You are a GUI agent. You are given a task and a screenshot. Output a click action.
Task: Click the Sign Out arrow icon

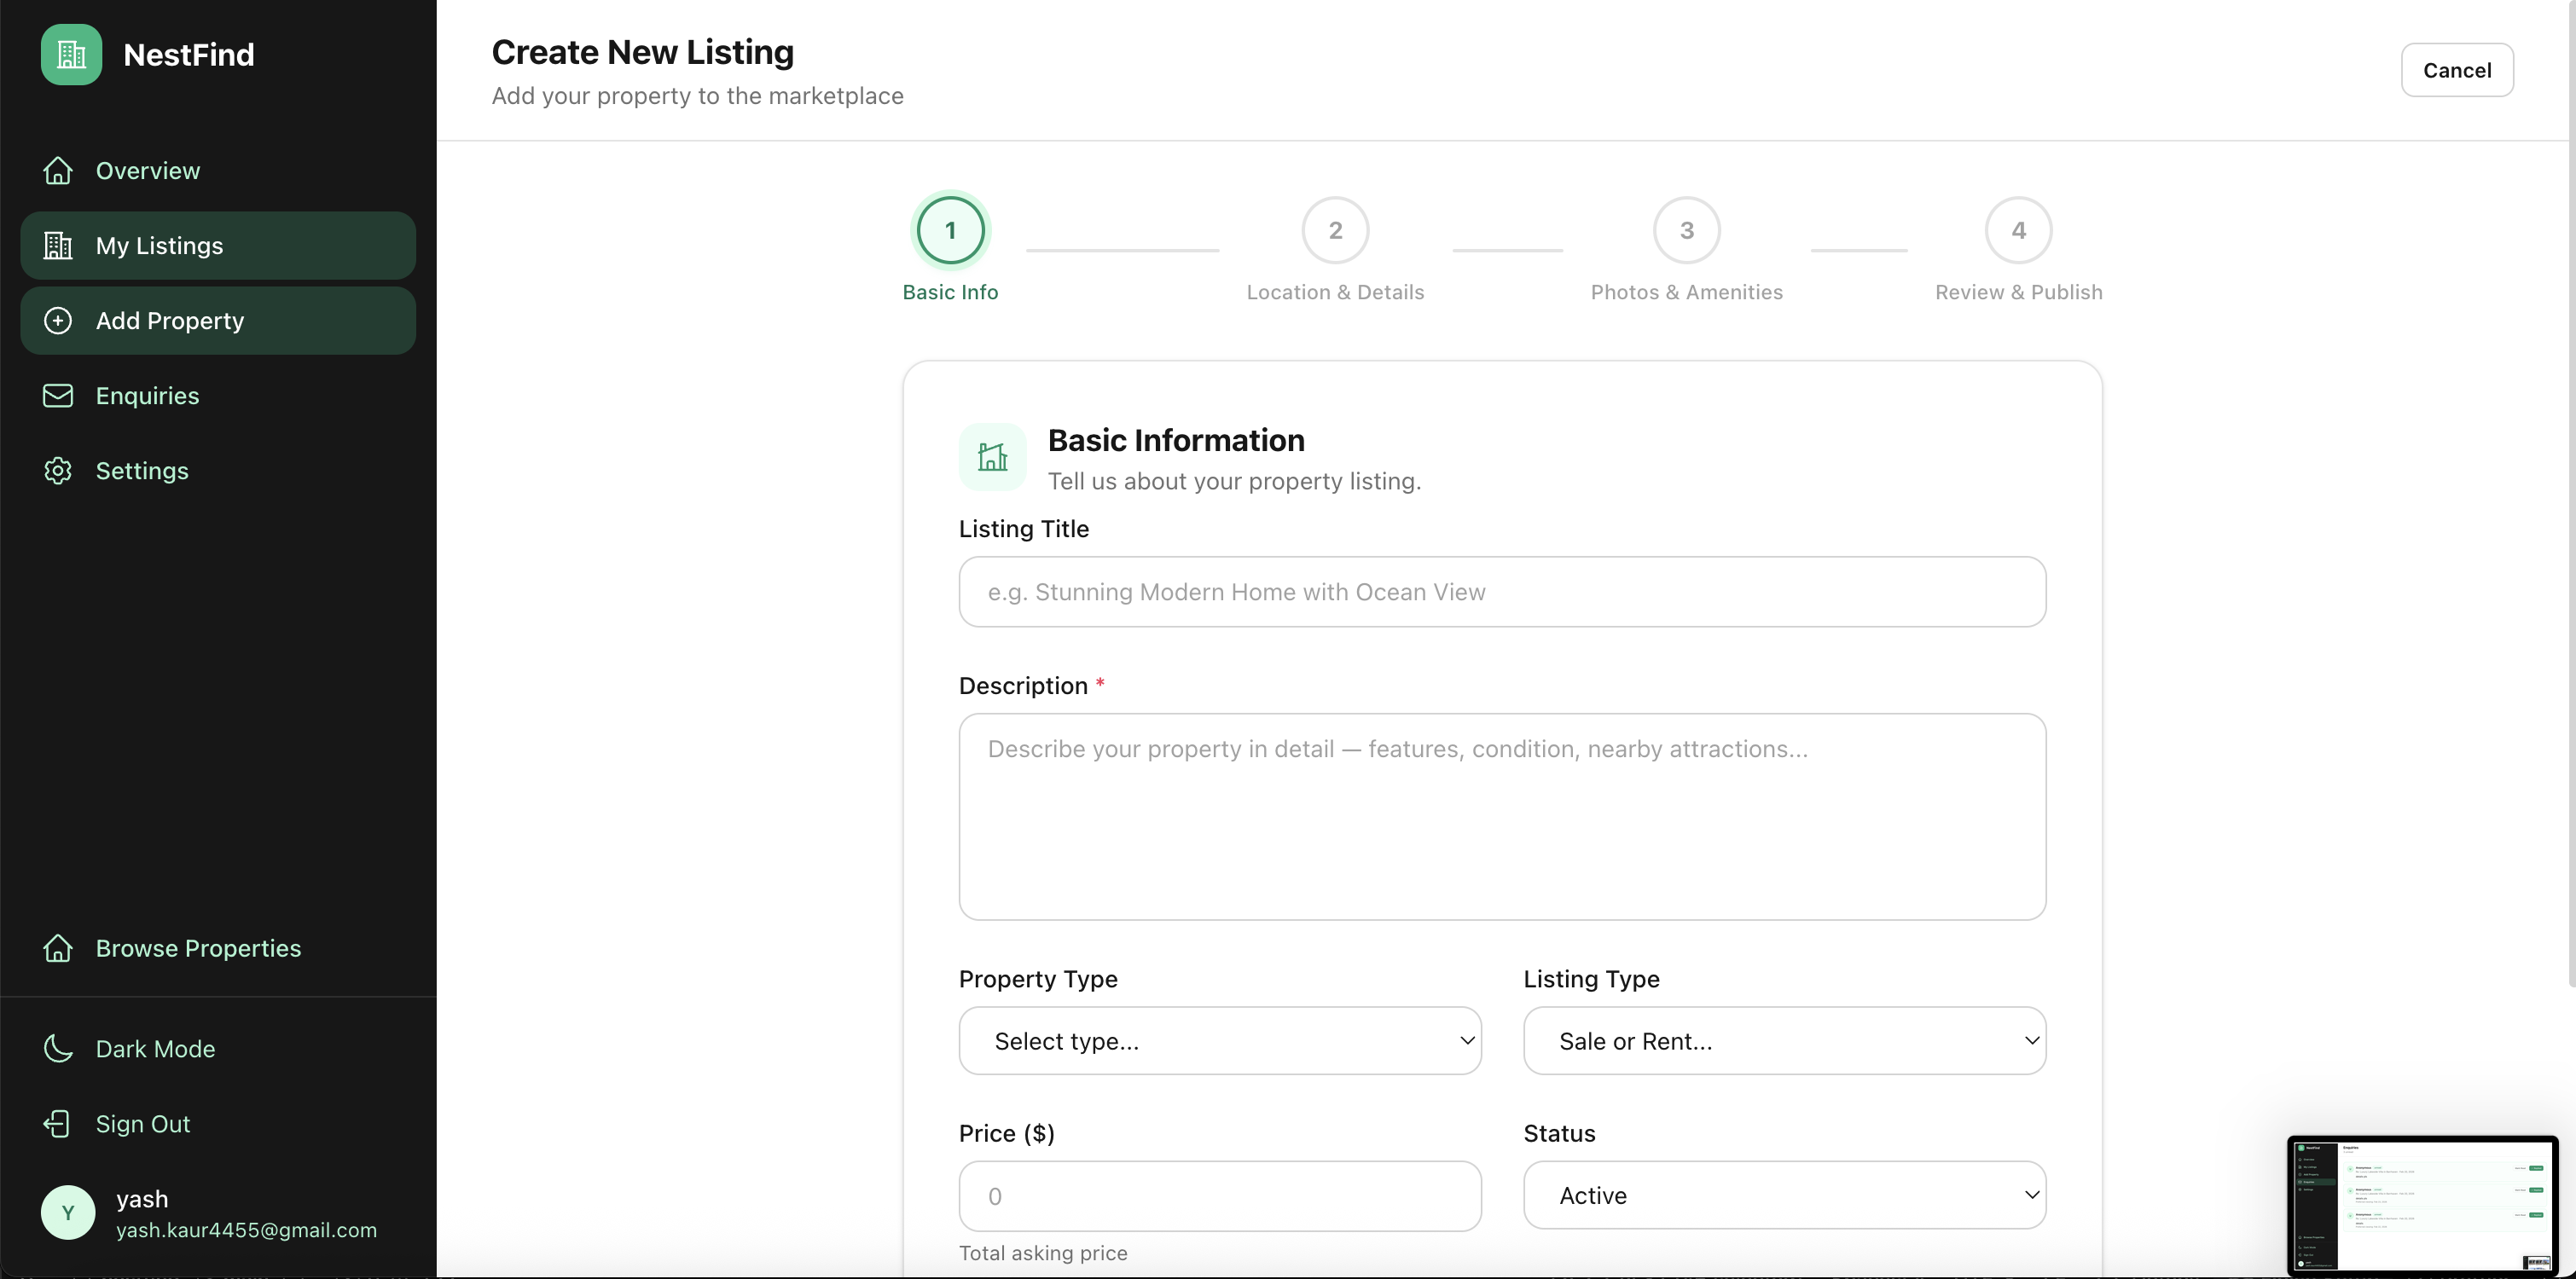click(x=57, y=1123)
